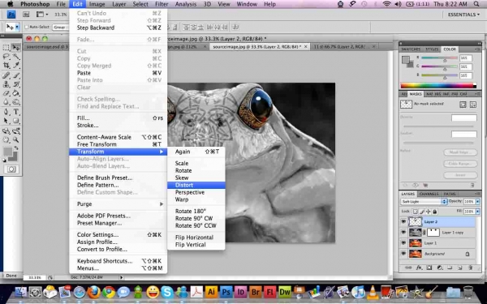The height and width of the screenshot is (304, 487).
Task: Select the Eyedropper tool
Action: click(16, 66)
